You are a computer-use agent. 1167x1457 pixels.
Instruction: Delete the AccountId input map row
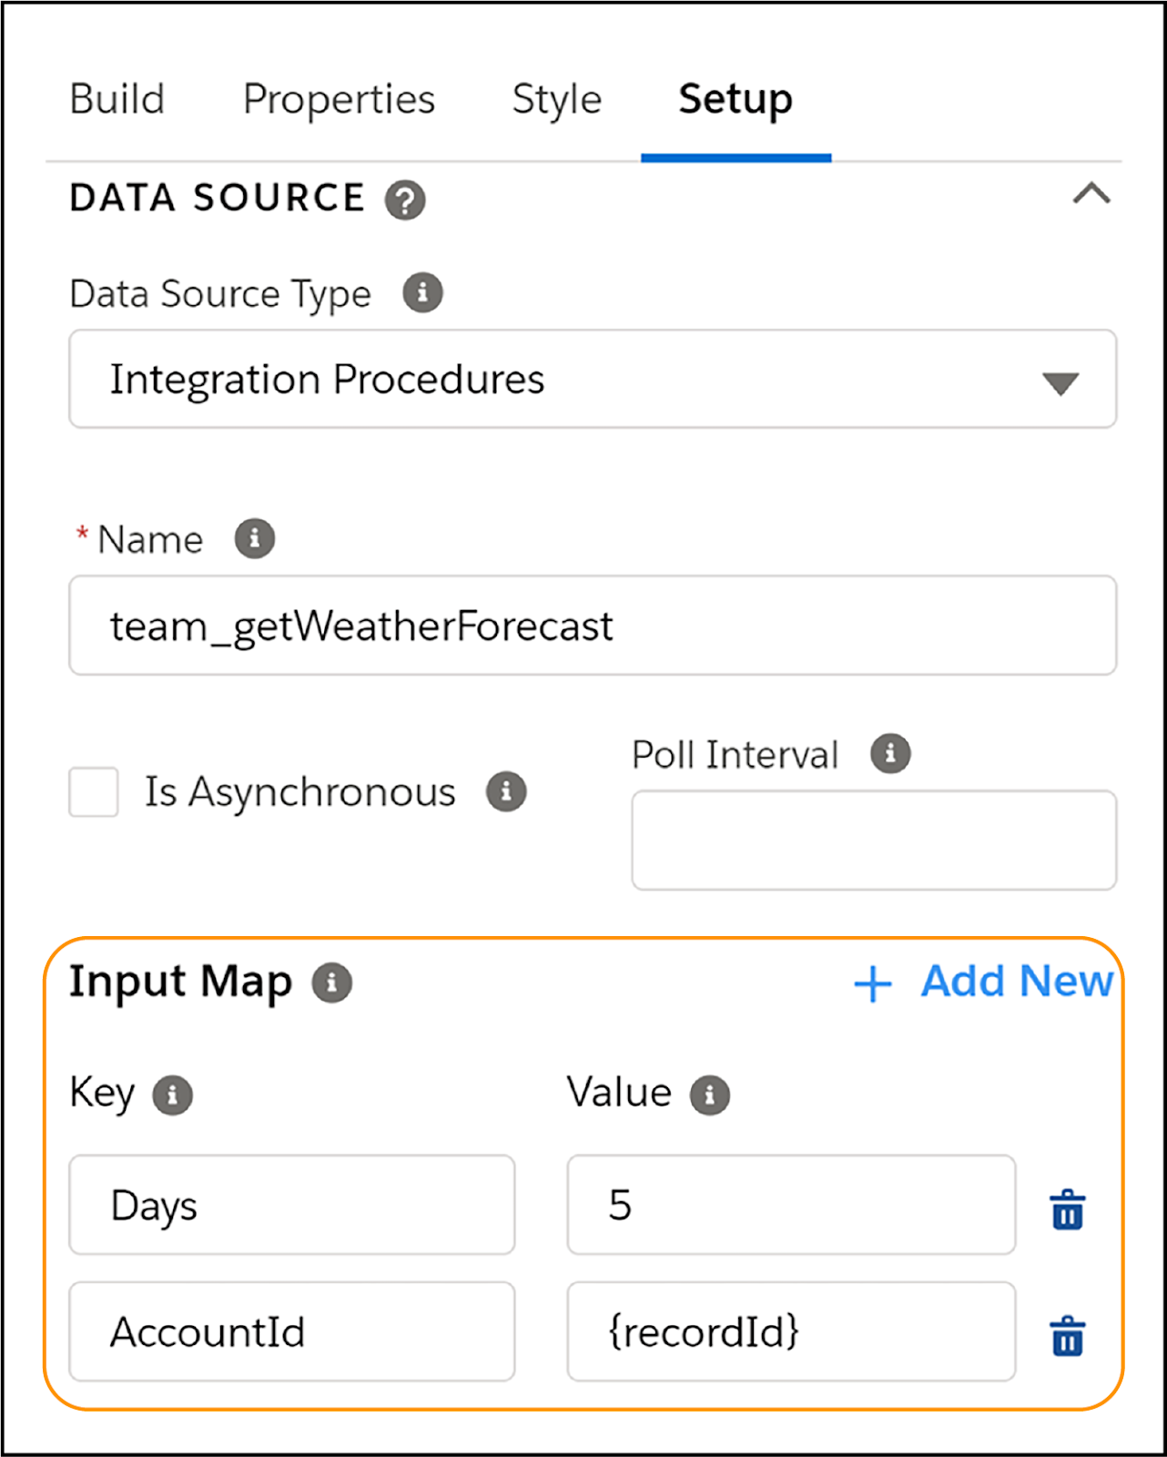click(x=1068, y=1337)
